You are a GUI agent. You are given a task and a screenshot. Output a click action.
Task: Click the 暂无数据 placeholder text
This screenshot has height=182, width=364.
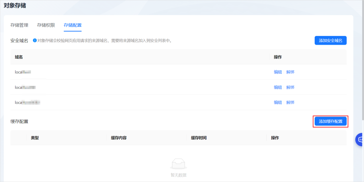(x=178, y=175)
